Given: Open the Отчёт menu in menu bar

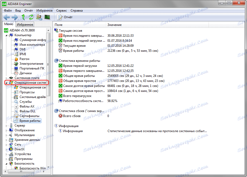Looking at the screenshot, I should 29,11.
